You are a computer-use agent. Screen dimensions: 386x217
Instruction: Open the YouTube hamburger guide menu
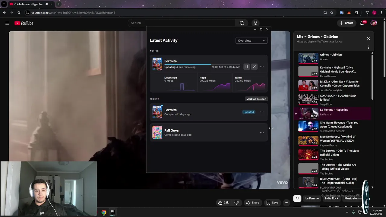[7, 23]
